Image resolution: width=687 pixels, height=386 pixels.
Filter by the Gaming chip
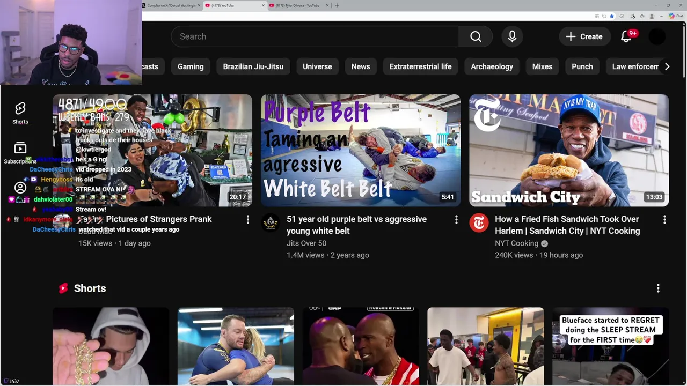191,66
